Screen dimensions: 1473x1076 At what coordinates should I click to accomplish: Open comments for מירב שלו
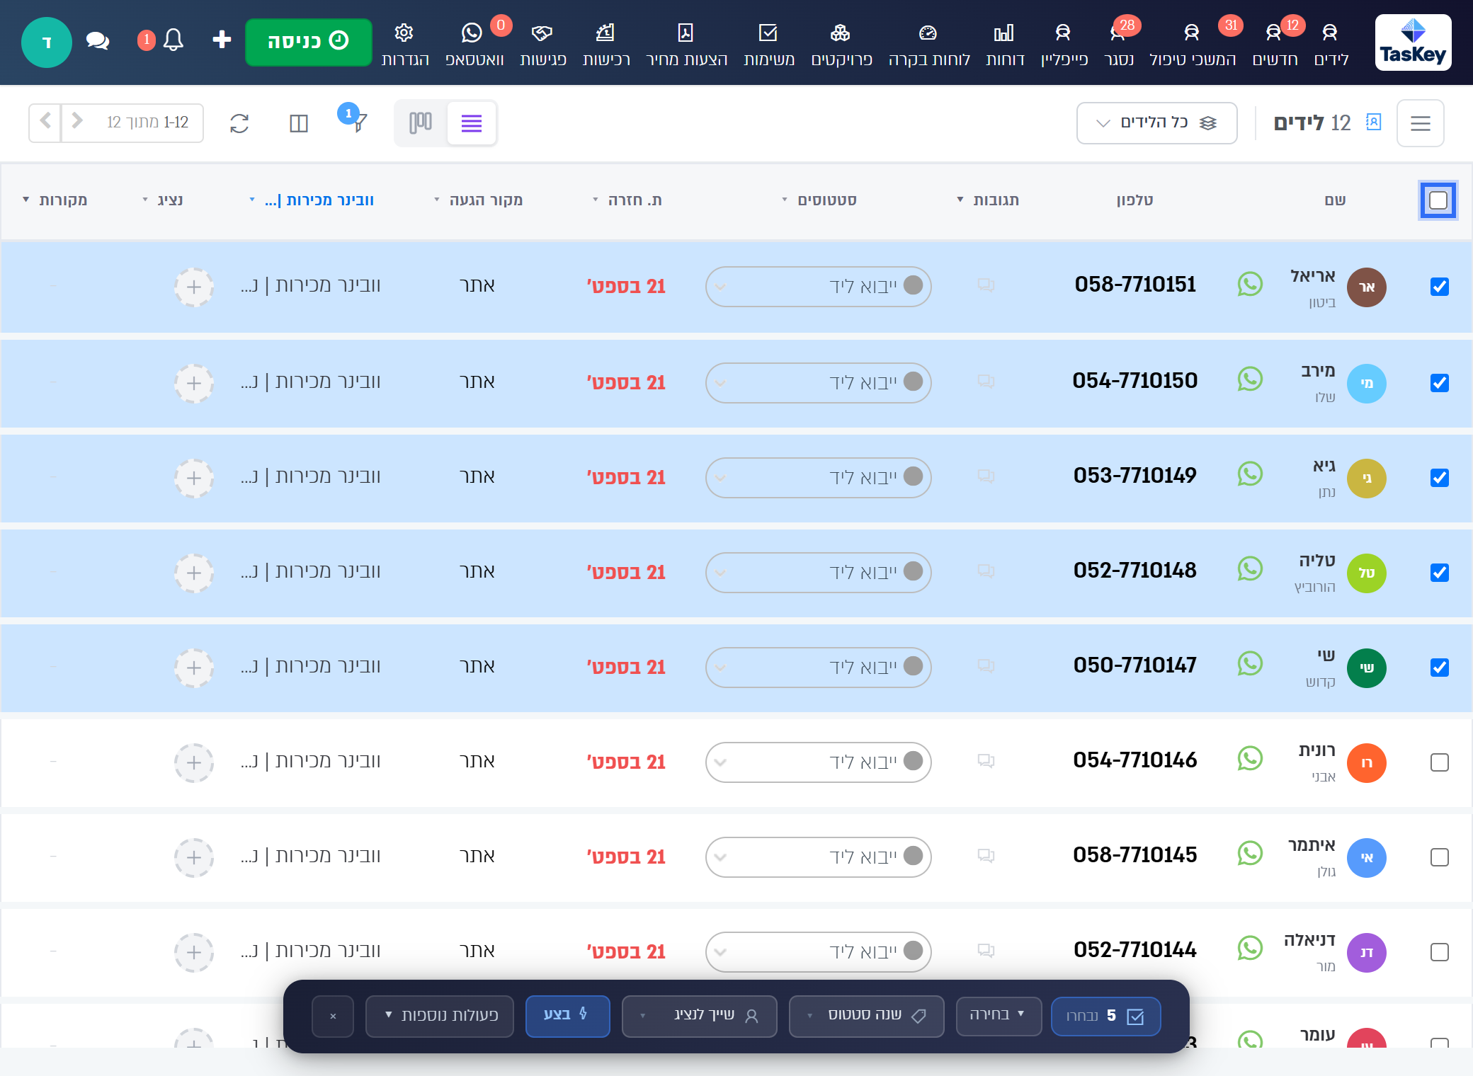tap(986, 382)
